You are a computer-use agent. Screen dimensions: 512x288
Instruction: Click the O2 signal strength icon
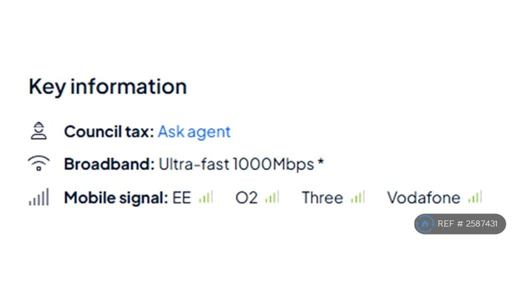click(x=272, y=197)
